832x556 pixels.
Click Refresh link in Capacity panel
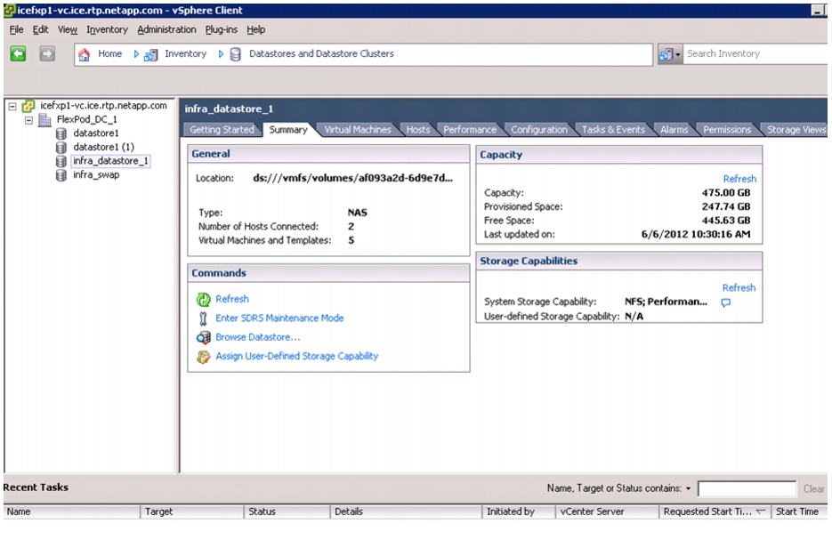coord(739,180)
